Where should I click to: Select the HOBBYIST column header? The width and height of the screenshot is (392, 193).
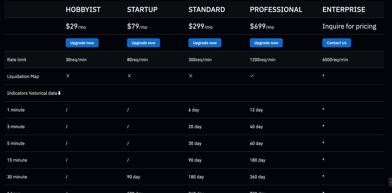[83, 9]
